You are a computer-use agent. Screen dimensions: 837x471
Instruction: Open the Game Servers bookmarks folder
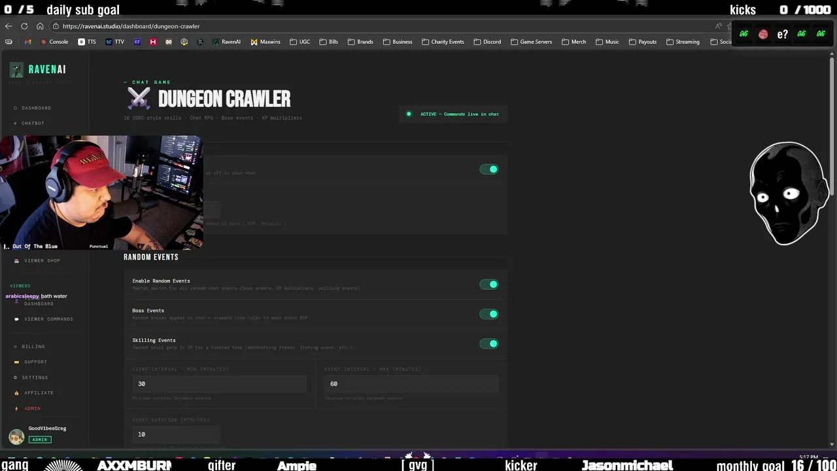[x=532, y=42]
